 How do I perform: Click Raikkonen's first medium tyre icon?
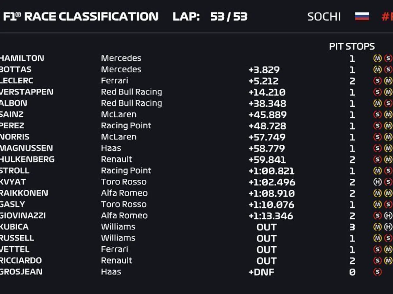[x=377, y=193]
